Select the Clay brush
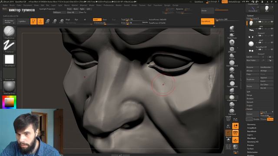This screenshot has height=156, width=278. pyautogui.click(x=232, y=105)
